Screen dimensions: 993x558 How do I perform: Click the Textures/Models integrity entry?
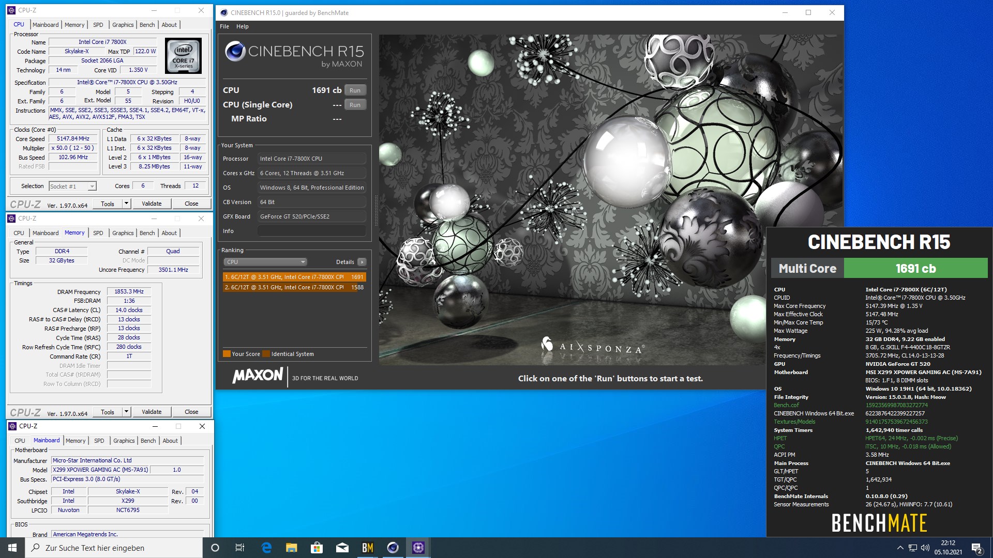(x=794, y=422)
